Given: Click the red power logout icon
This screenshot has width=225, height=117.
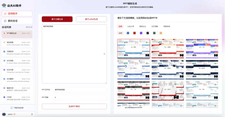Looking at the screenshot, I should click(x=14, y=114).
